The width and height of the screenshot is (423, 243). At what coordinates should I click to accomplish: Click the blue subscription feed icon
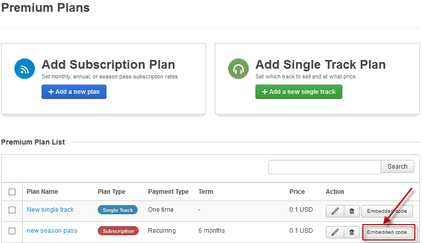[x=25, y=69]
